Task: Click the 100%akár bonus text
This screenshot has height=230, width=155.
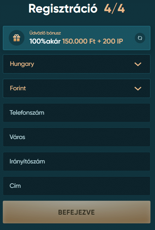Action: pos(45,41)
